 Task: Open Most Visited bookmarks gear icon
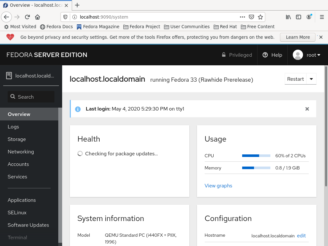(x=6, y=27)
